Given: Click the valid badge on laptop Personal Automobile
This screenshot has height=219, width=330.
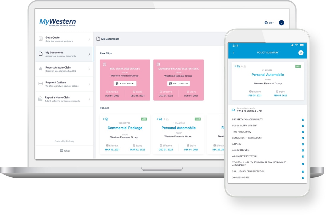Looking at the screenshot, I should (x=197, y=119).
